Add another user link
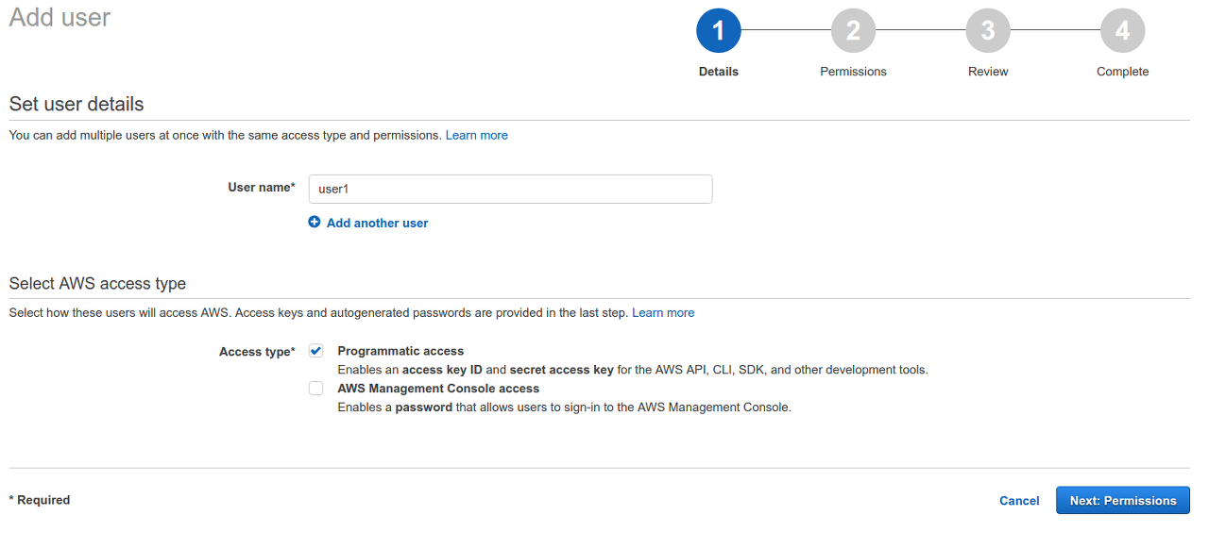Screen dimensions: 1209x549 coord(377,224)
